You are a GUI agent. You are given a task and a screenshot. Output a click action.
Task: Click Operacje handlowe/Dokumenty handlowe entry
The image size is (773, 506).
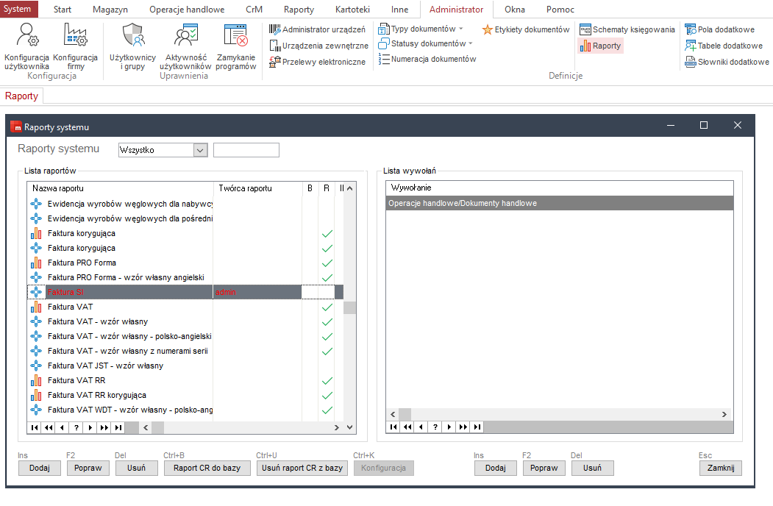(x=560, y=203)
